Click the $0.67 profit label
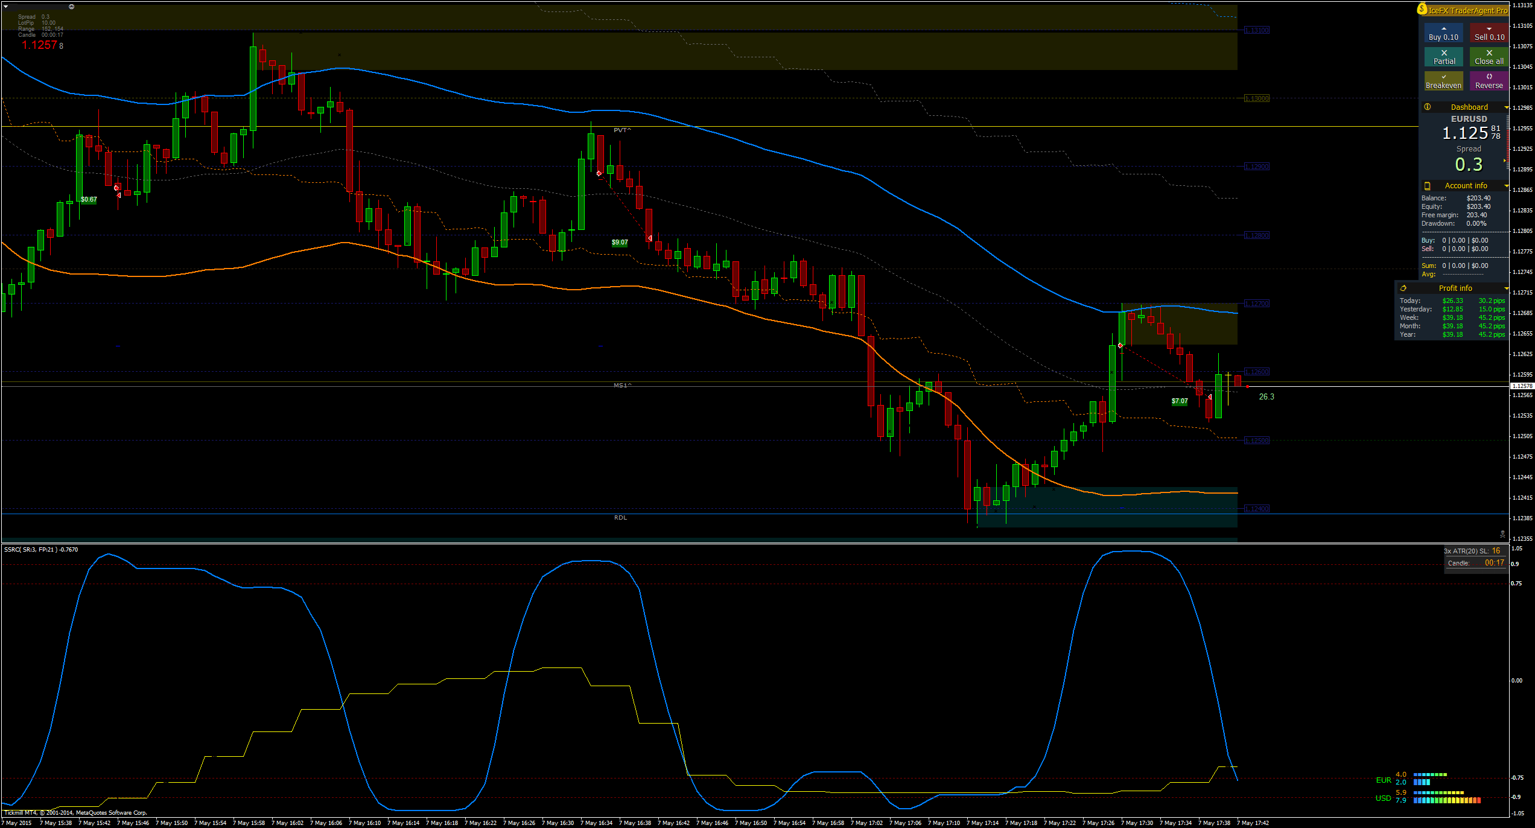The image size is (1535, 828). tap(89, 200)
